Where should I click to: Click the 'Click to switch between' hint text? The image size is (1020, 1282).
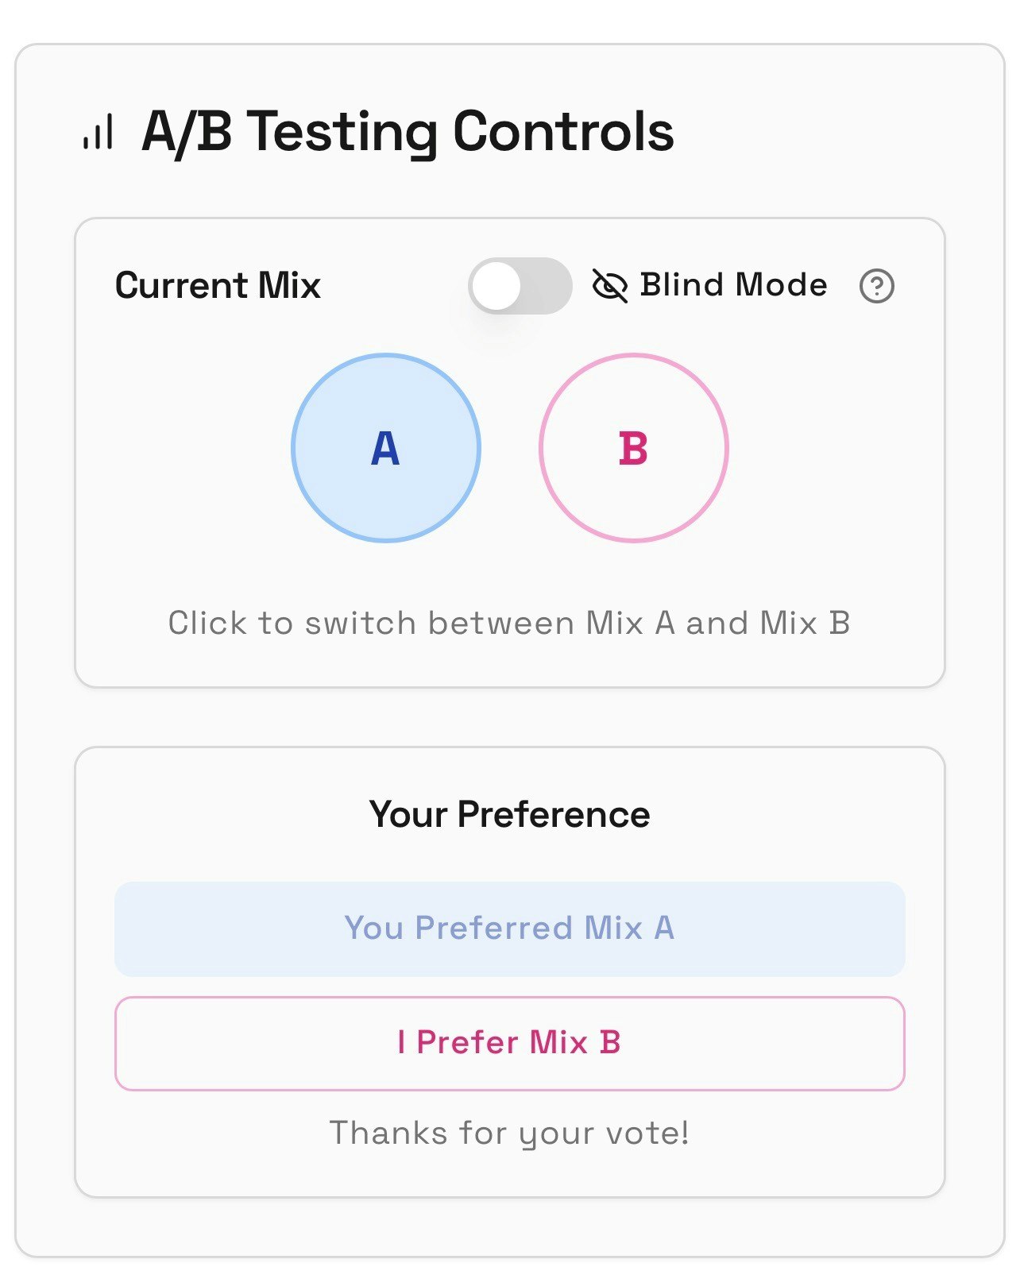tap(509, 623)
